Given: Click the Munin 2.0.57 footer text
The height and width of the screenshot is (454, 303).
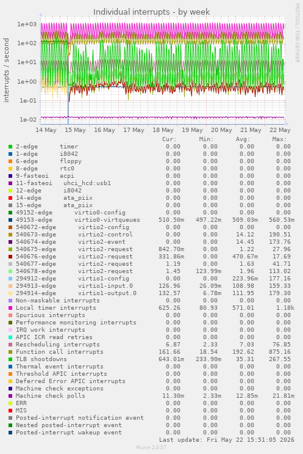Looking at the screenshot, I should click(151, 447).
